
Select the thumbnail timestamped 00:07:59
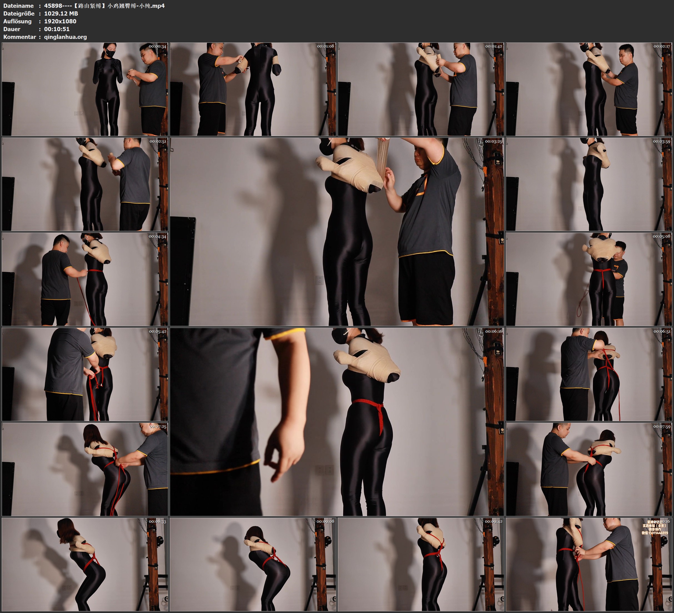coord(589,469)
